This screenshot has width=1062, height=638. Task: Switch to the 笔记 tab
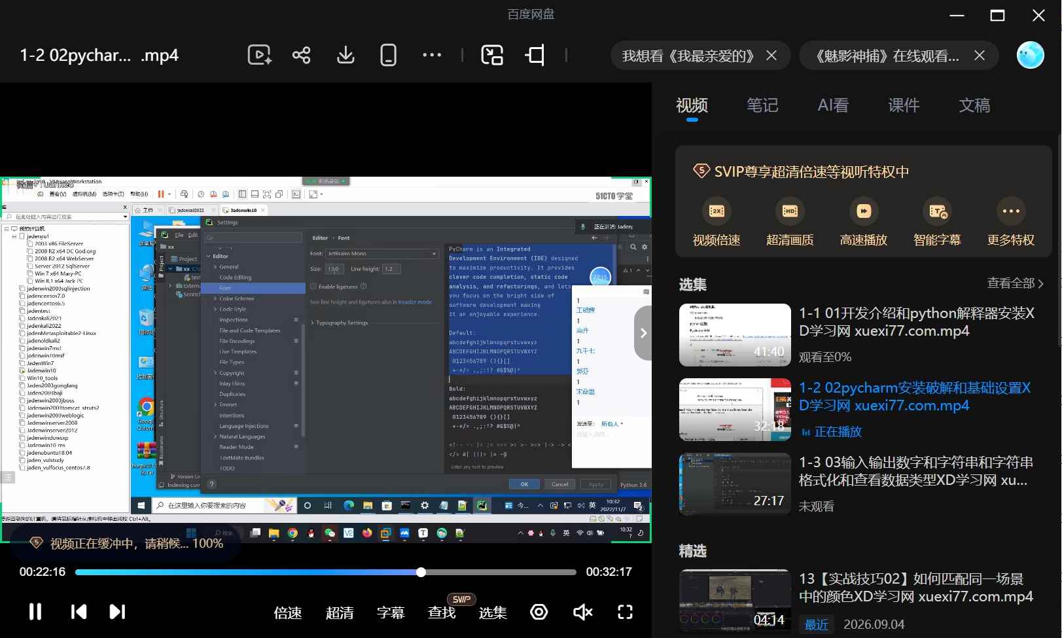[763, 105]
